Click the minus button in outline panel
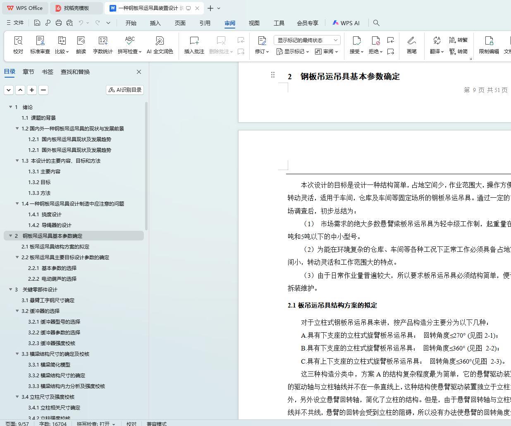Image resolution: width=511 pixels, height=426 pixels. [43, 90]
